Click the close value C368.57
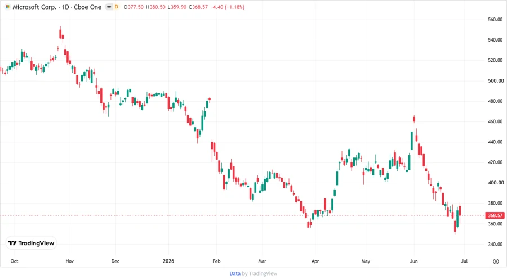Image resolution: width=507 pixels, height=280 pixels. click(x=198, y=7)
